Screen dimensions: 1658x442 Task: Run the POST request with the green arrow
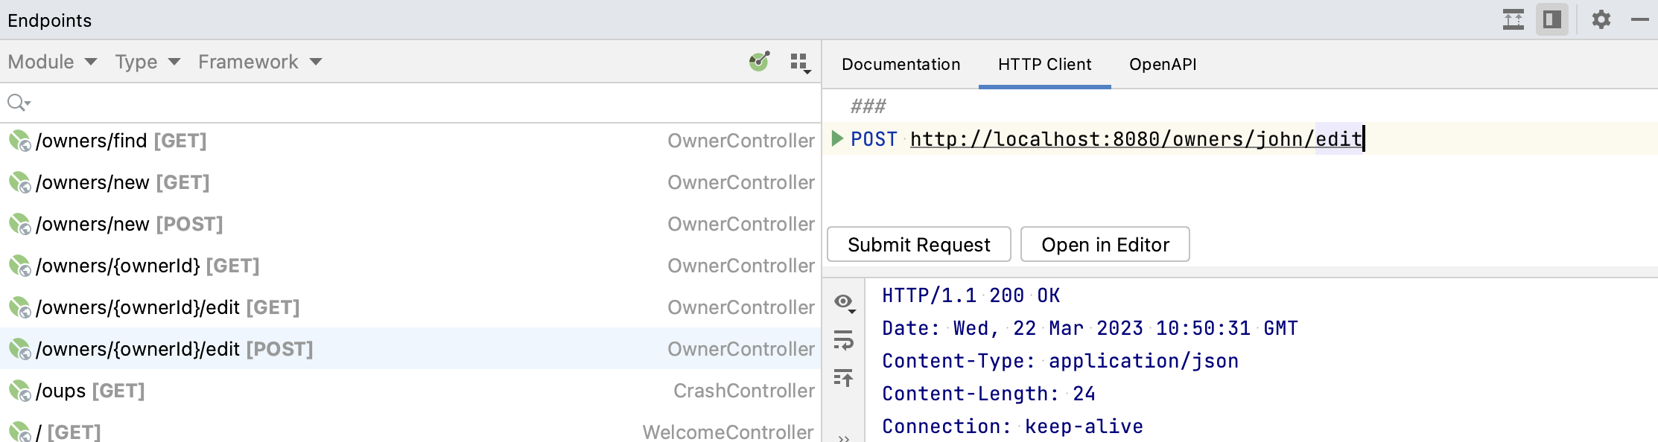[x=837, y=138]
